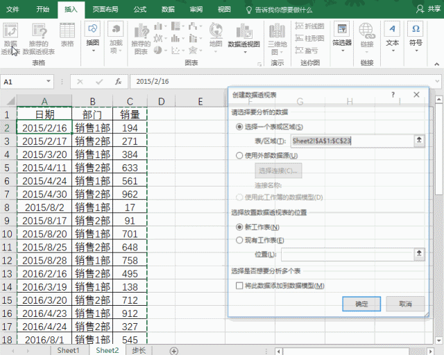
Task: Switch to the Sheet1 worksheet tab
Action: pos(68,350)
